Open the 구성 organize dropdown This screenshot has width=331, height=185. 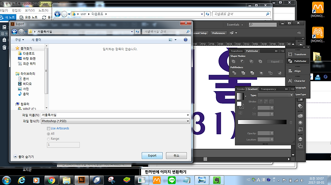coord(19,40)
